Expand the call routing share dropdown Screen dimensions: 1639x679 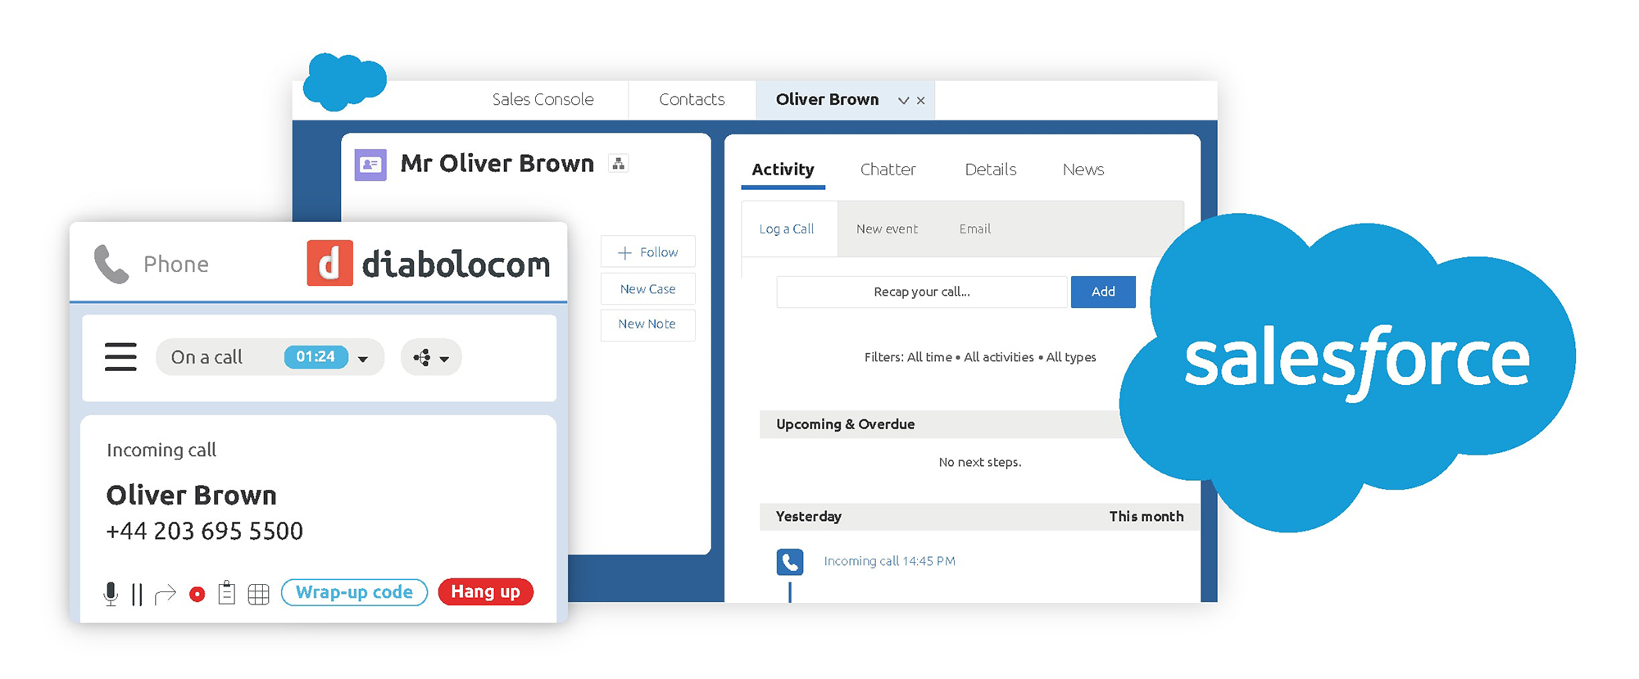pyautogui.click(x=431, y=358)
